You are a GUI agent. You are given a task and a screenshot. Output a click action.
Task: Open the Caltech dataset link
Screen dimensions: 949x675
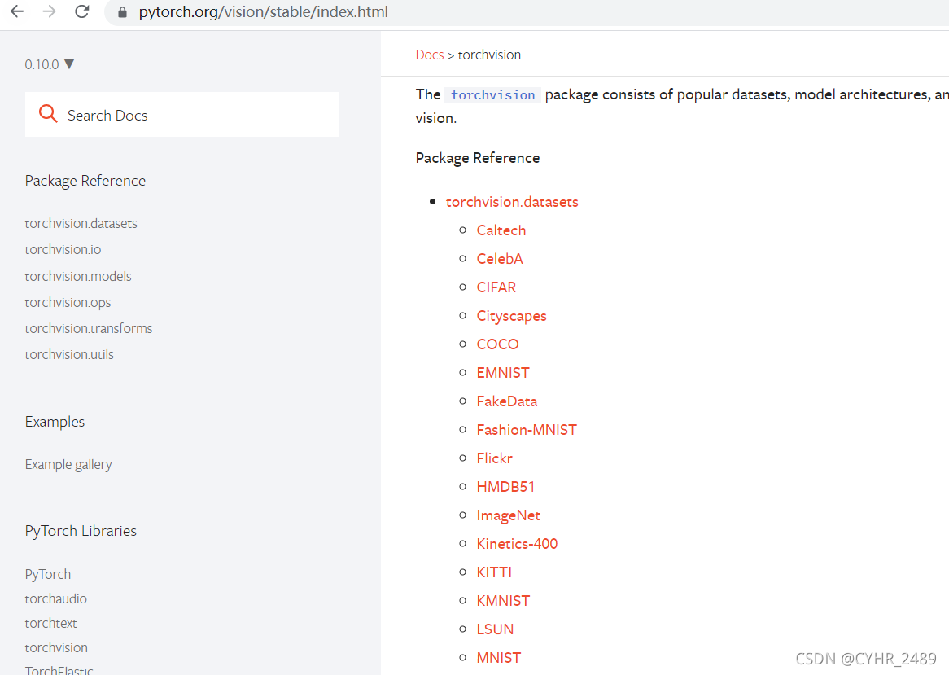point(501,230)
